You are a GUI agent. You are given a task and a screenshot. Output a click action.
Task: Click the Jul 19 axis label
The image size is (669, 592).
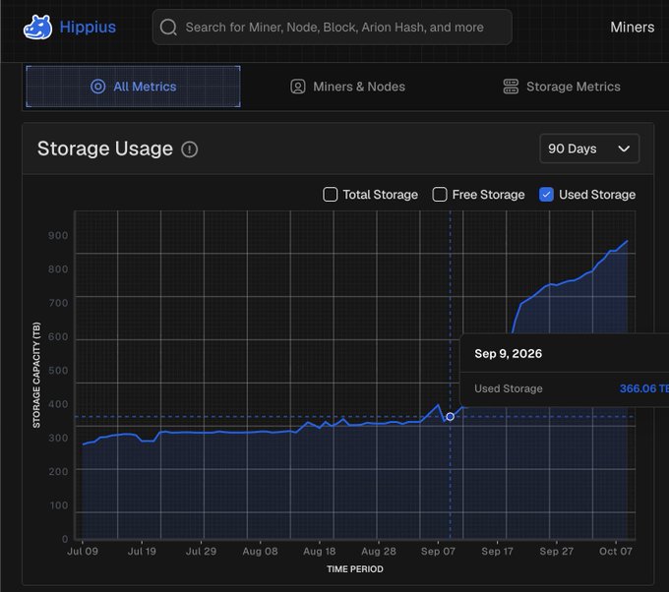pyautogui.click(x=142, y=551)
